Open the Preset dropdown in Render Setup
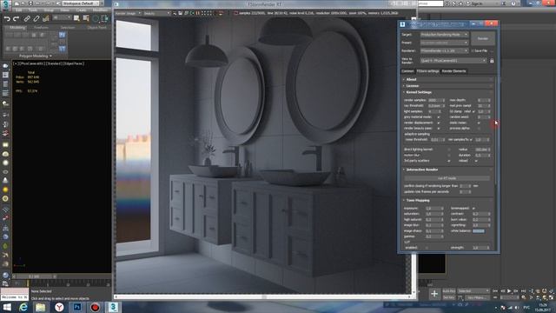Viewport: 556px width, 313px height. point(445,43)
